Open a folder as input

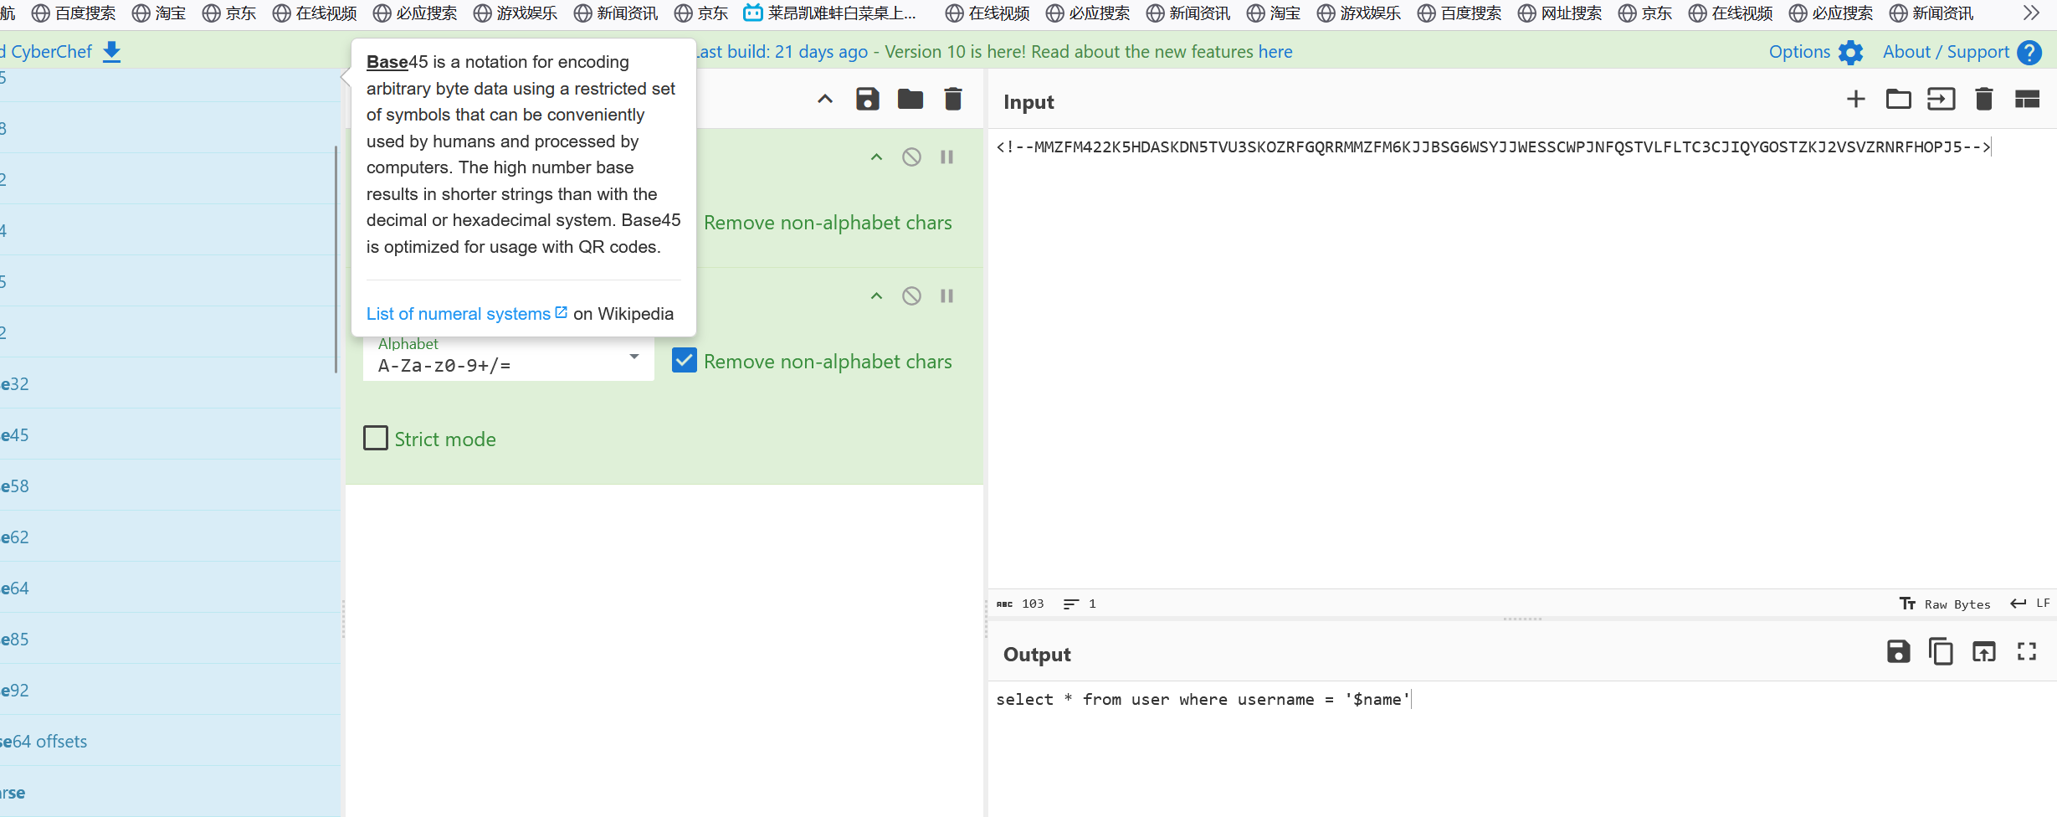[x=1898, y=100]
